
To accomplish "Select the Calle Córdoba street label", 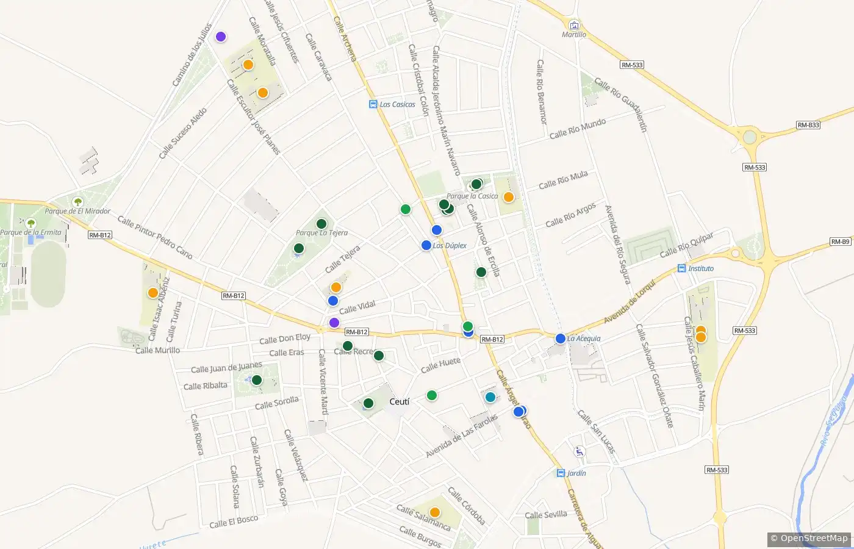I will [467, 506].
